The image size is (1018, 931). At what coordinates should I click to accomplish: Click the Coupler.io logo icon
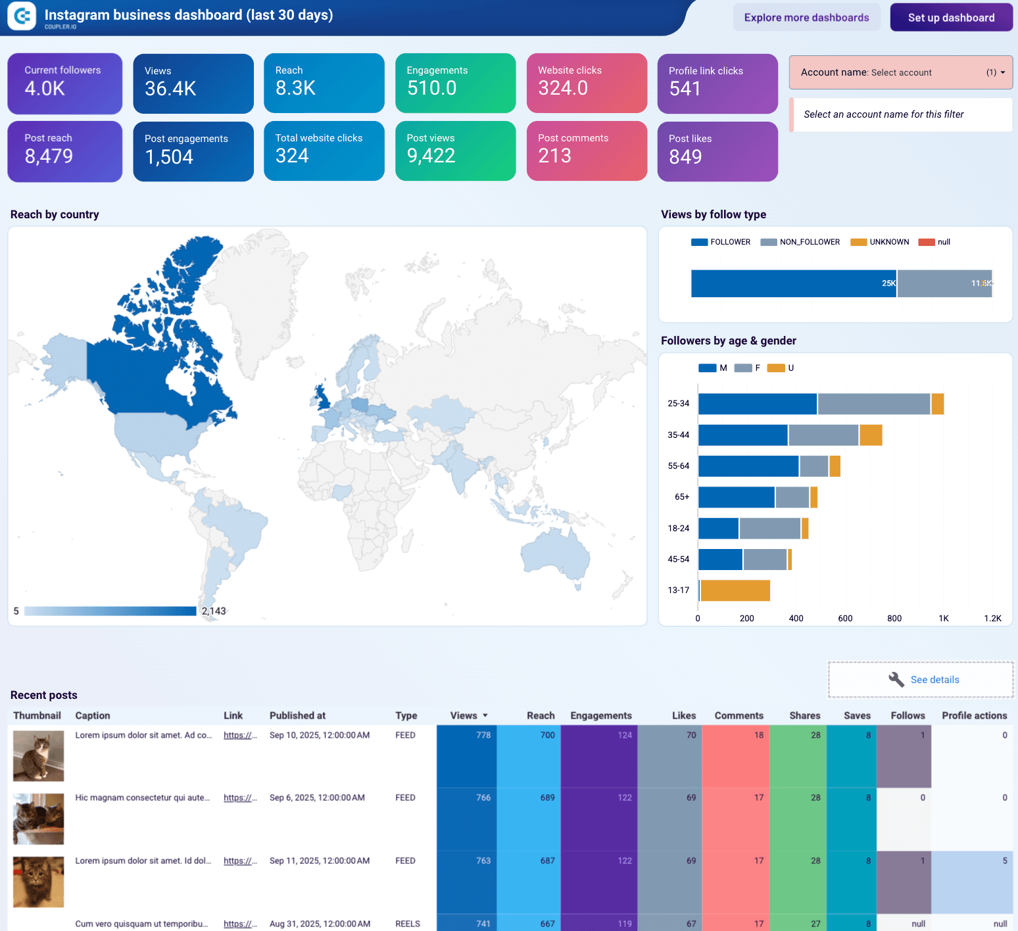point(22,16)
